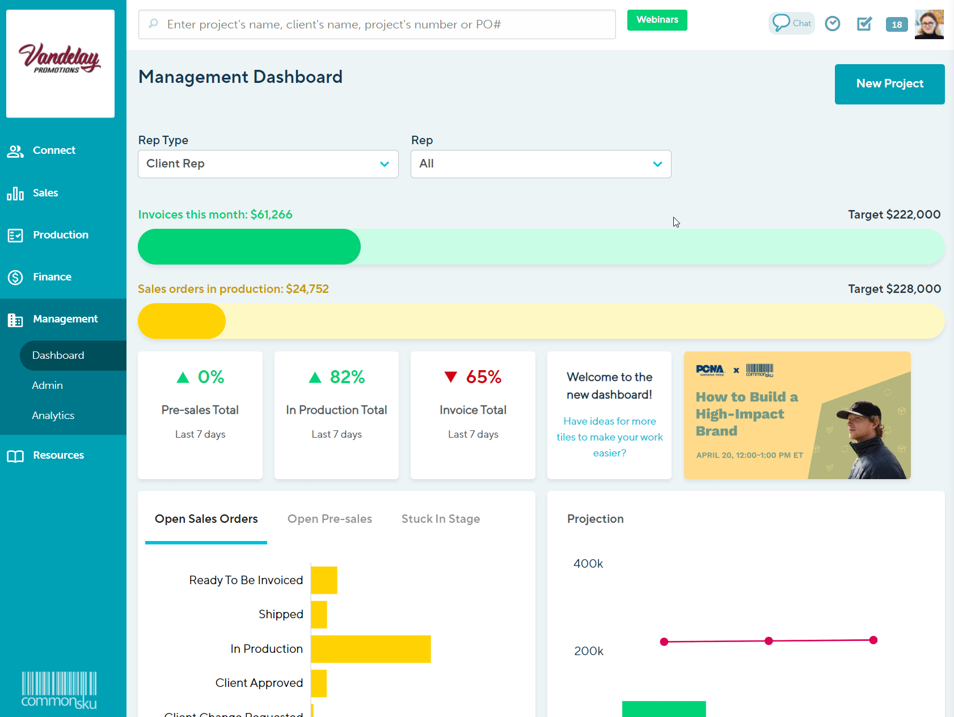The width and height of the screenshot is (954, 717).
Task: Click the green Webinars button
Action: coord(657,20)
